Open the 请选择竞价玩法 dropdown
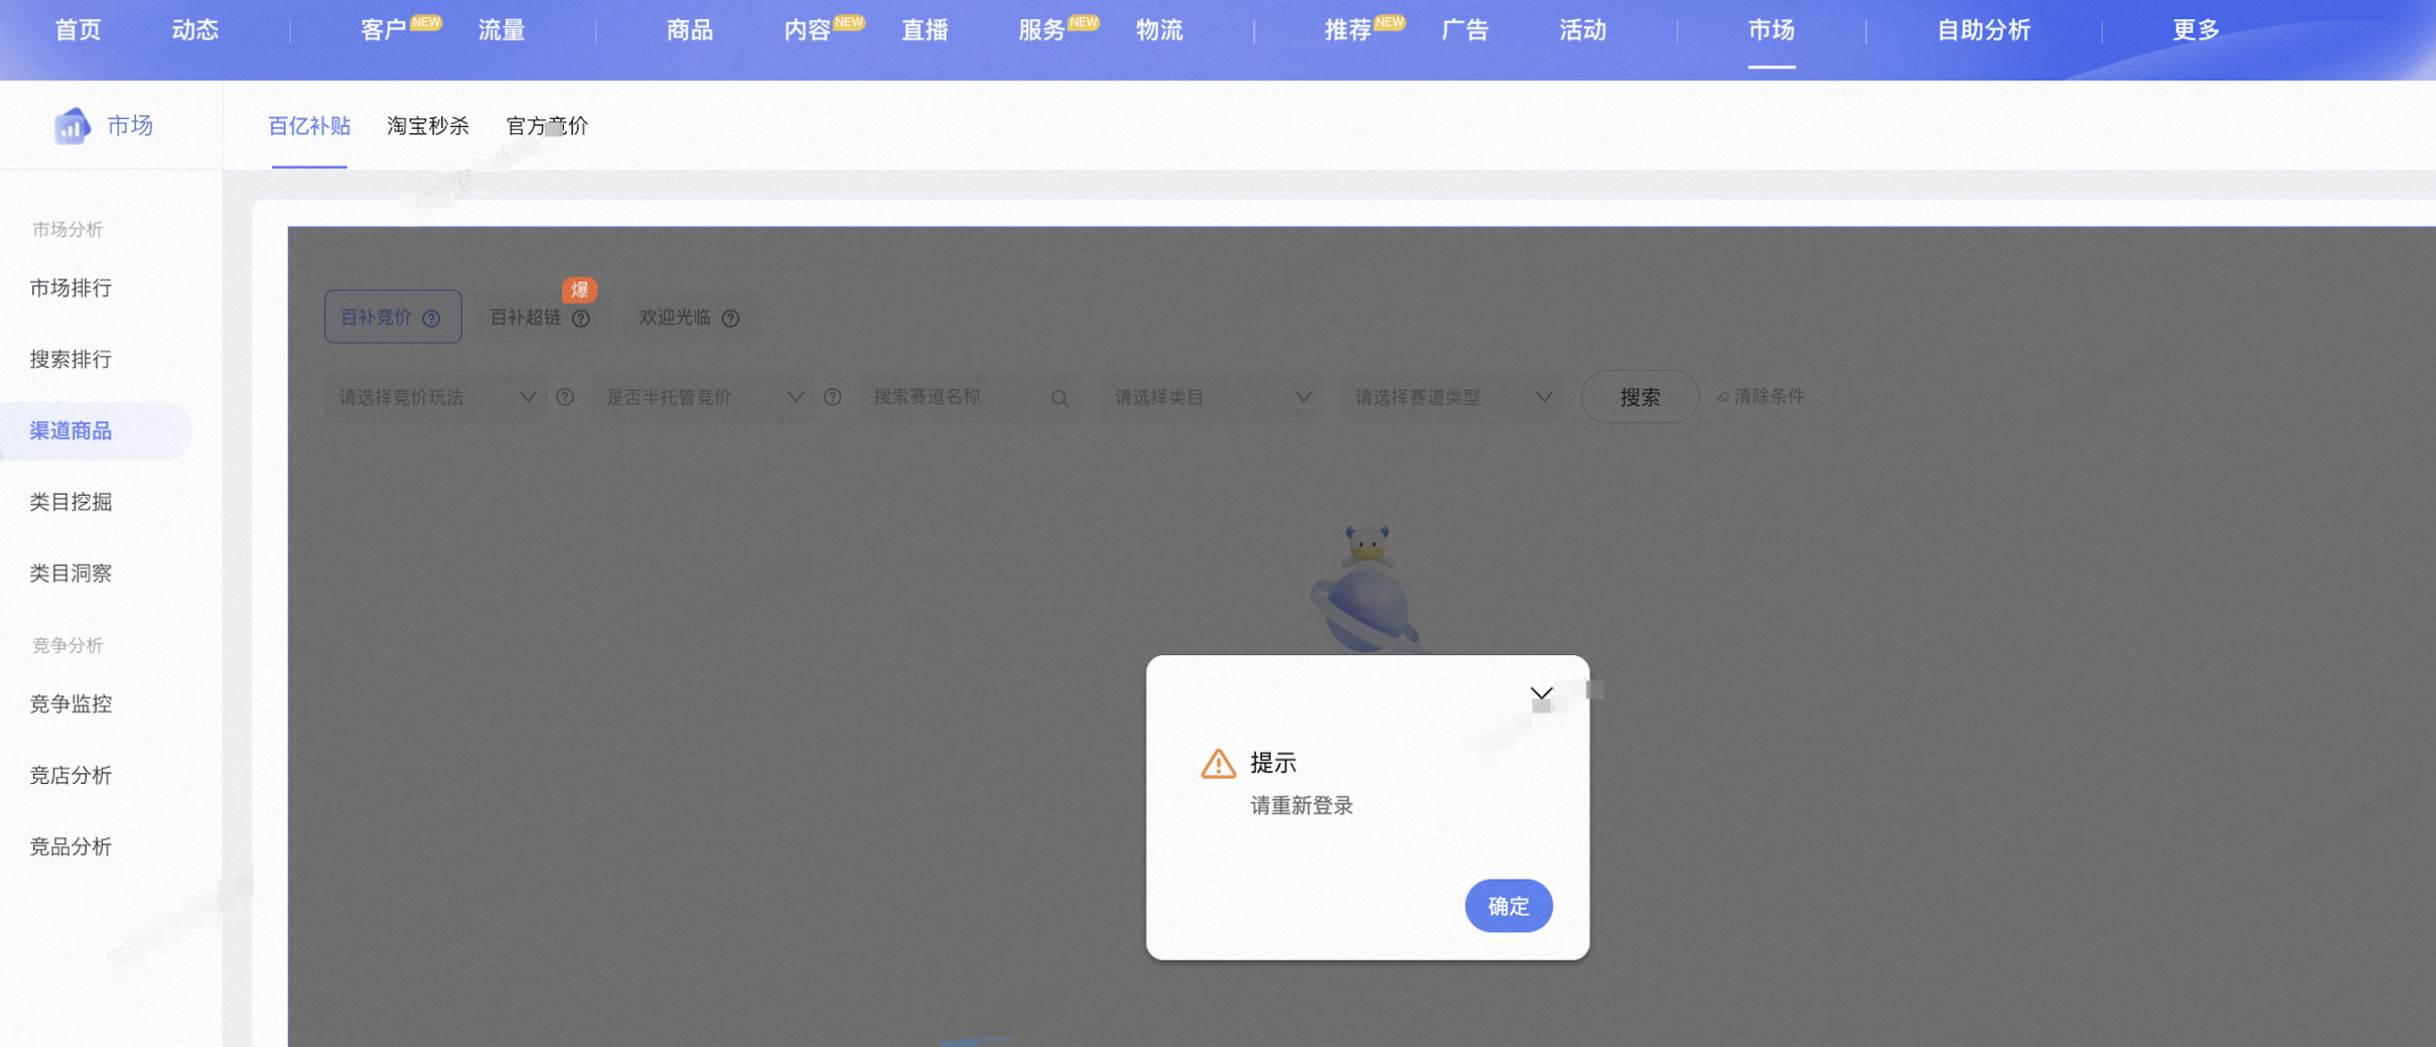Image resolution: width=2436 pixels, height=1047 pixels. pos(434,397)
